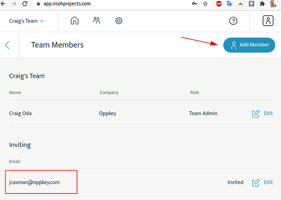This screenshot has width=281, height=200.
Task: Click the Edit link beside Invited
Action: [x=268, y=182]
